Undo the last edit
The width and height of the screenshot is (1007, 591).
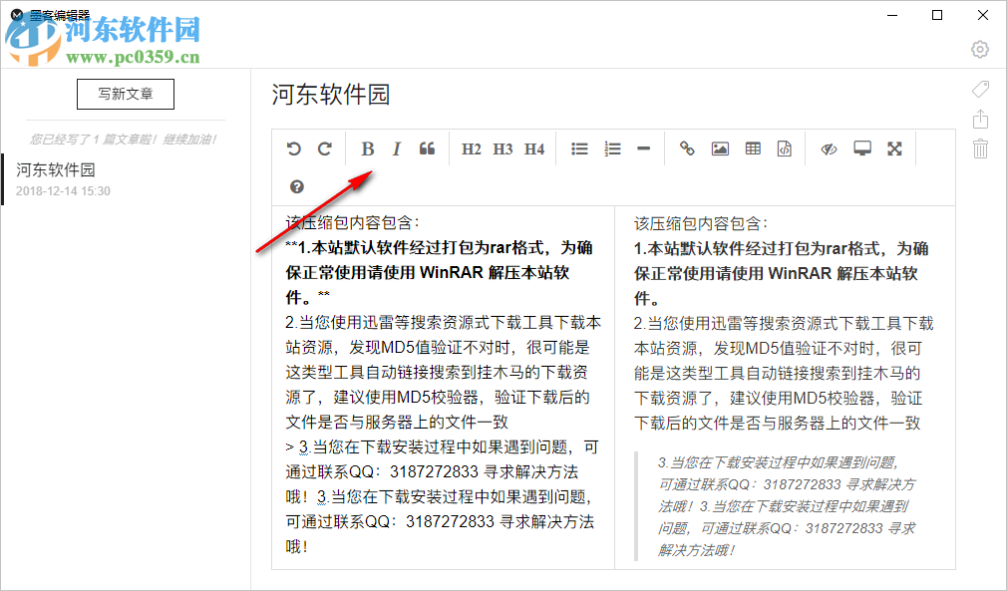(x=293, y=148)
